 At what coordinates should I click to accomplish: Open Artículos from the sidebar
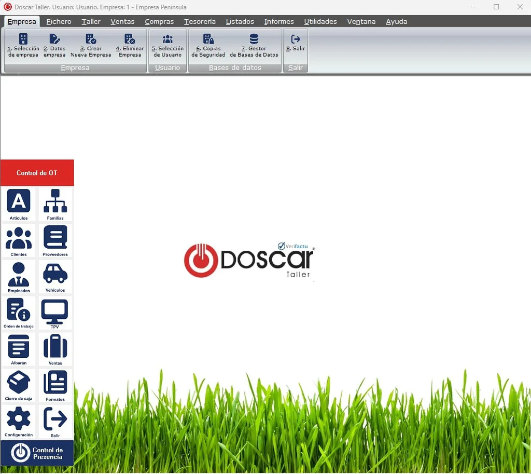[19, 204]
